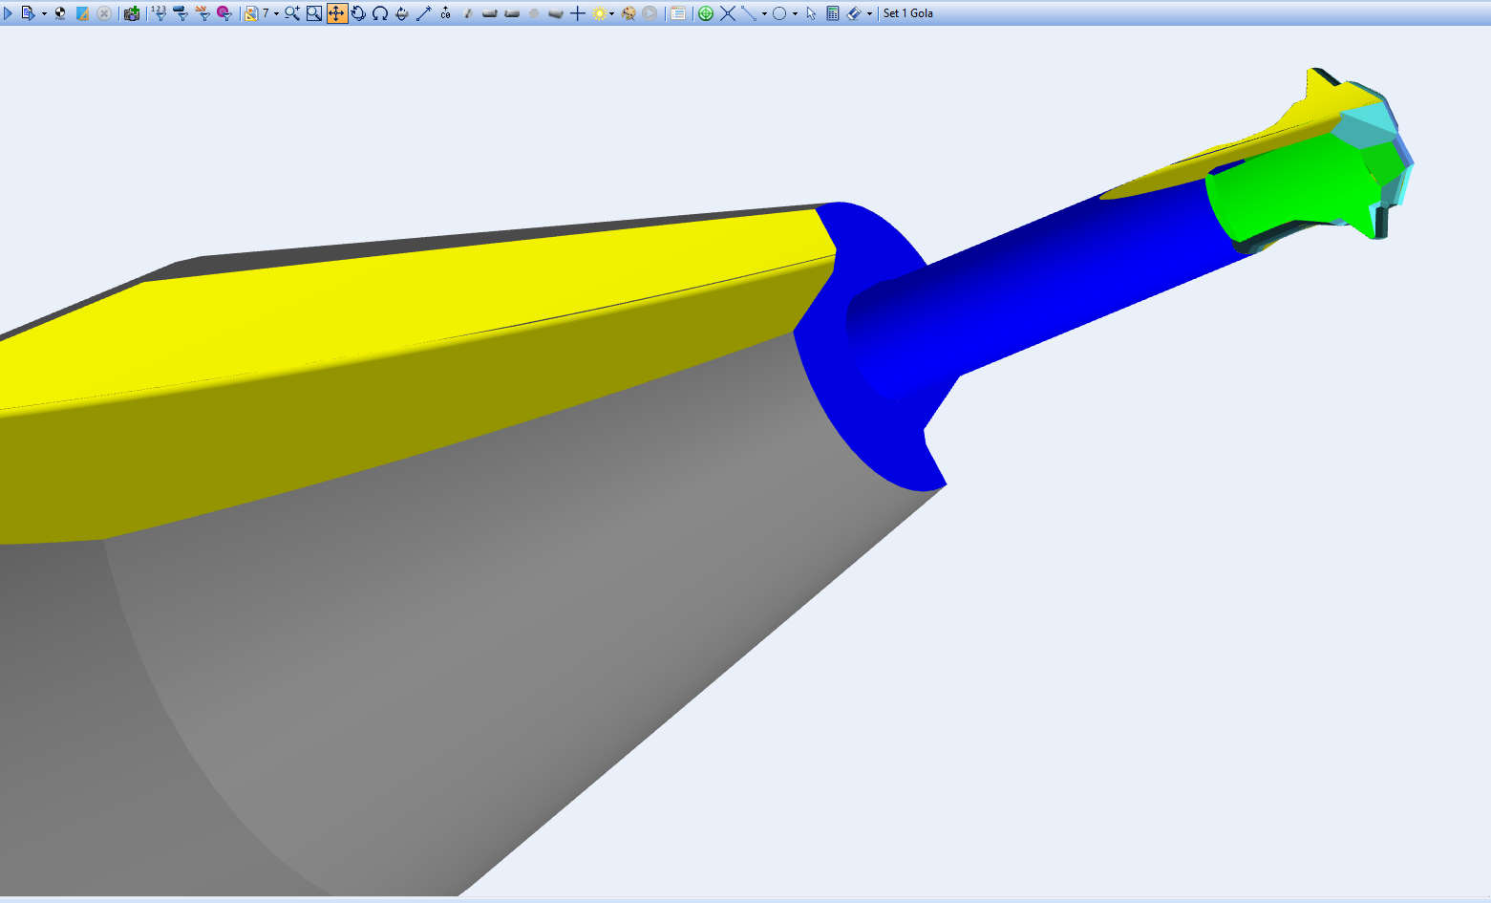Open dropdown next to document play icon
This screenshot has width=1491, height=903.
[44, 13]
